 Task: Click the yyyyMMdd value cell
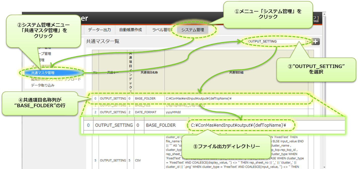click(174, 112)
